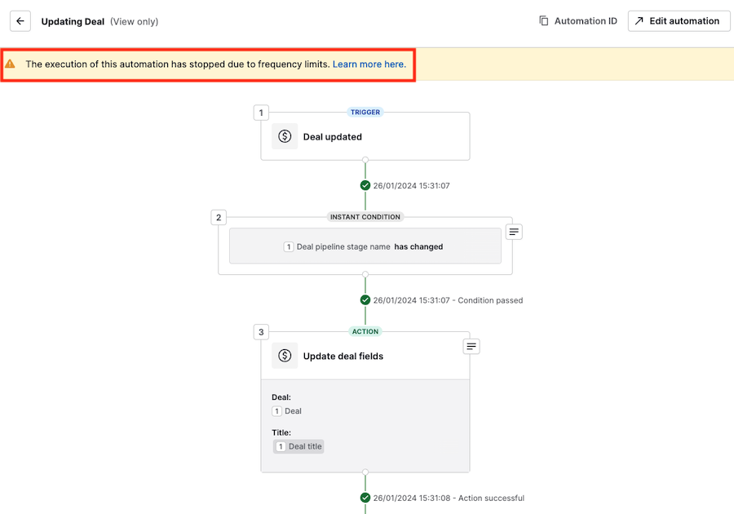Click the back arrow to leave the automation
734x514 pixels.
click(20, 21)
